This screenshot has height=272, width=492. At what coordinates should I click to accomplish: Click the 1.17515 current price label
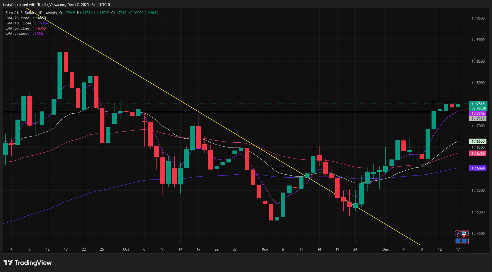478,104
